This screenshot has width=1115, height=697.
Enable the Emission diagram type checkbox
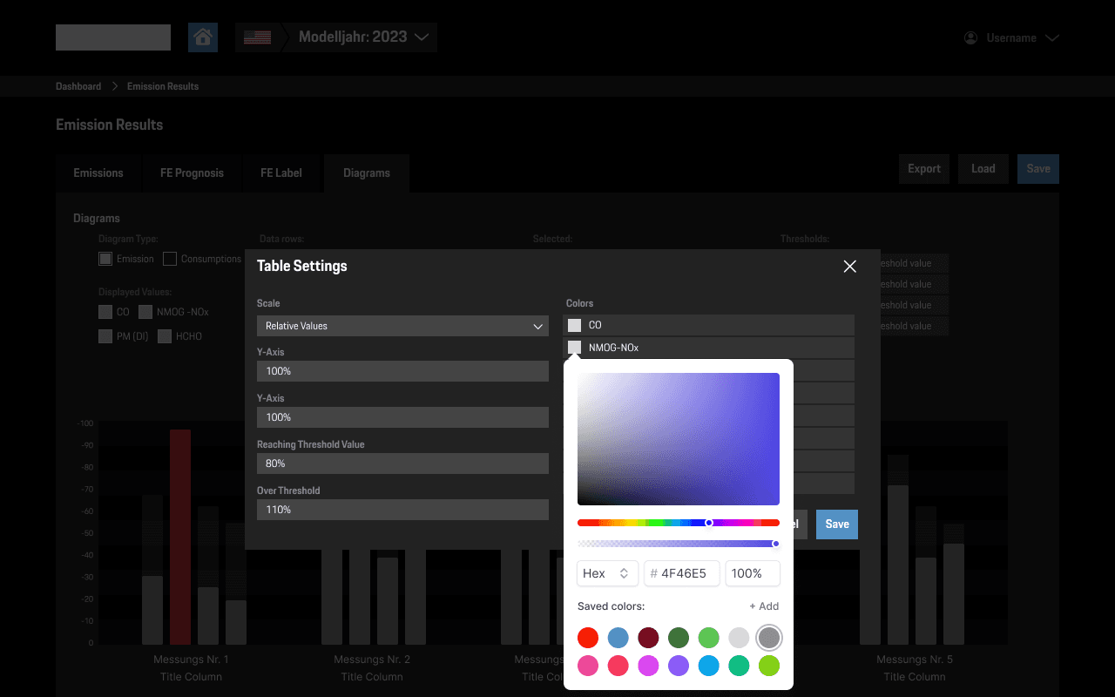coord(105,259)
